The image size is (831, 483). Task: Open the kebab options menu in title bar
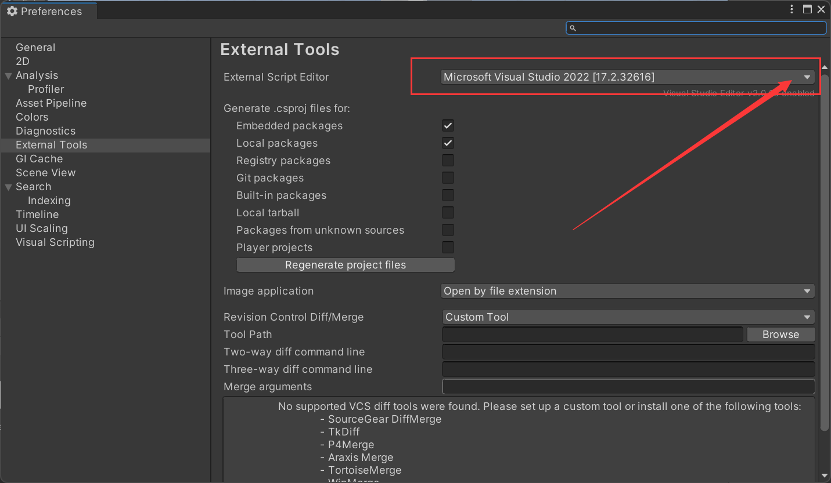pyautogui.click(x=792, y=9)
